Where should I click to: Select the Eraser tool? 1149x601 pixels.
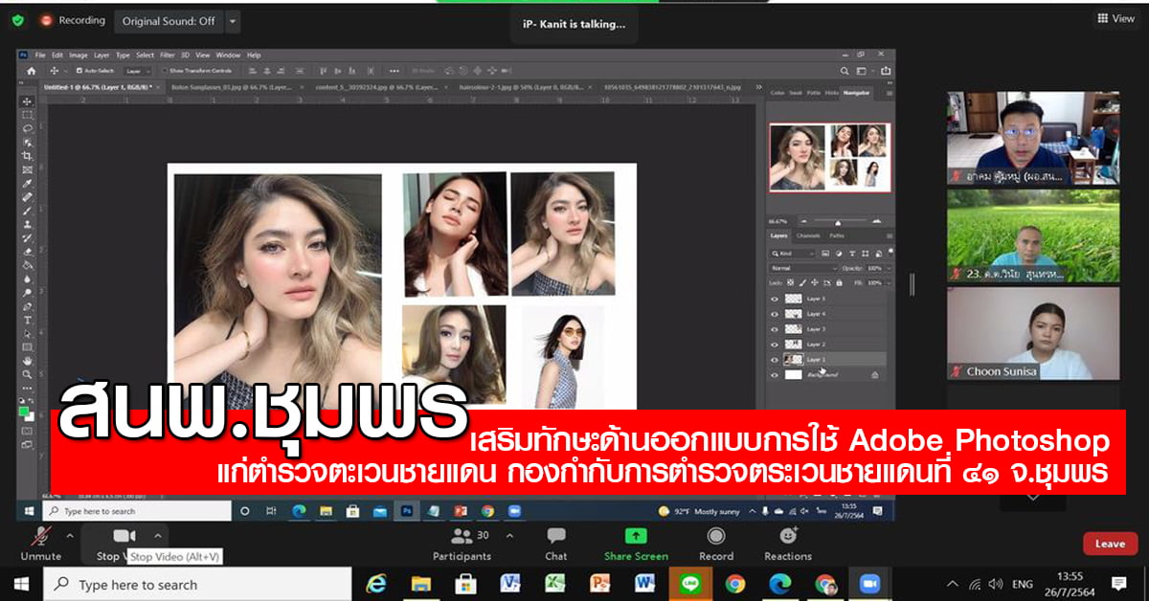pyautogui.click(x=28, y=251)
